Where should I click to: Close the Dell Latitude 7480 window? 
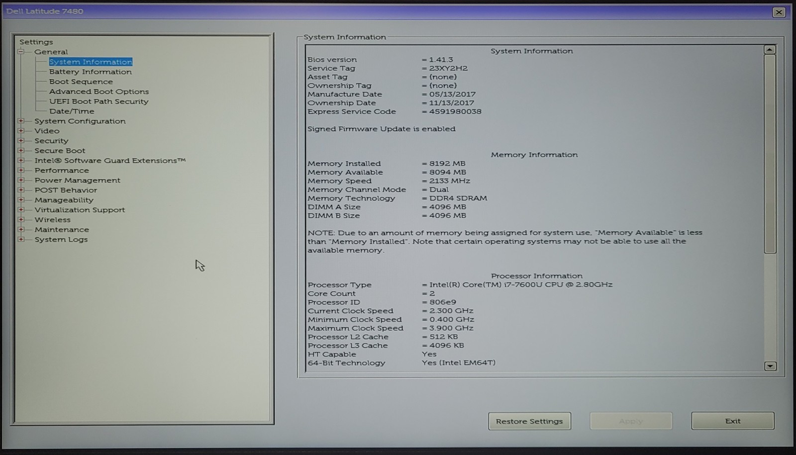tap(779, 12)
